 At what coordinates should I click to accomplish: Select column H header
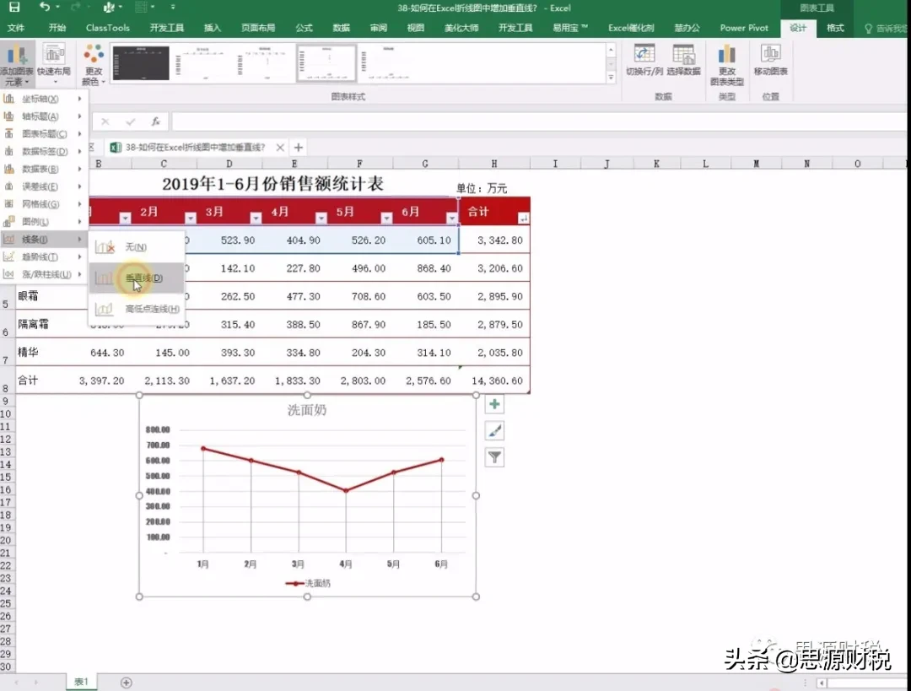(x=493, y=164)
